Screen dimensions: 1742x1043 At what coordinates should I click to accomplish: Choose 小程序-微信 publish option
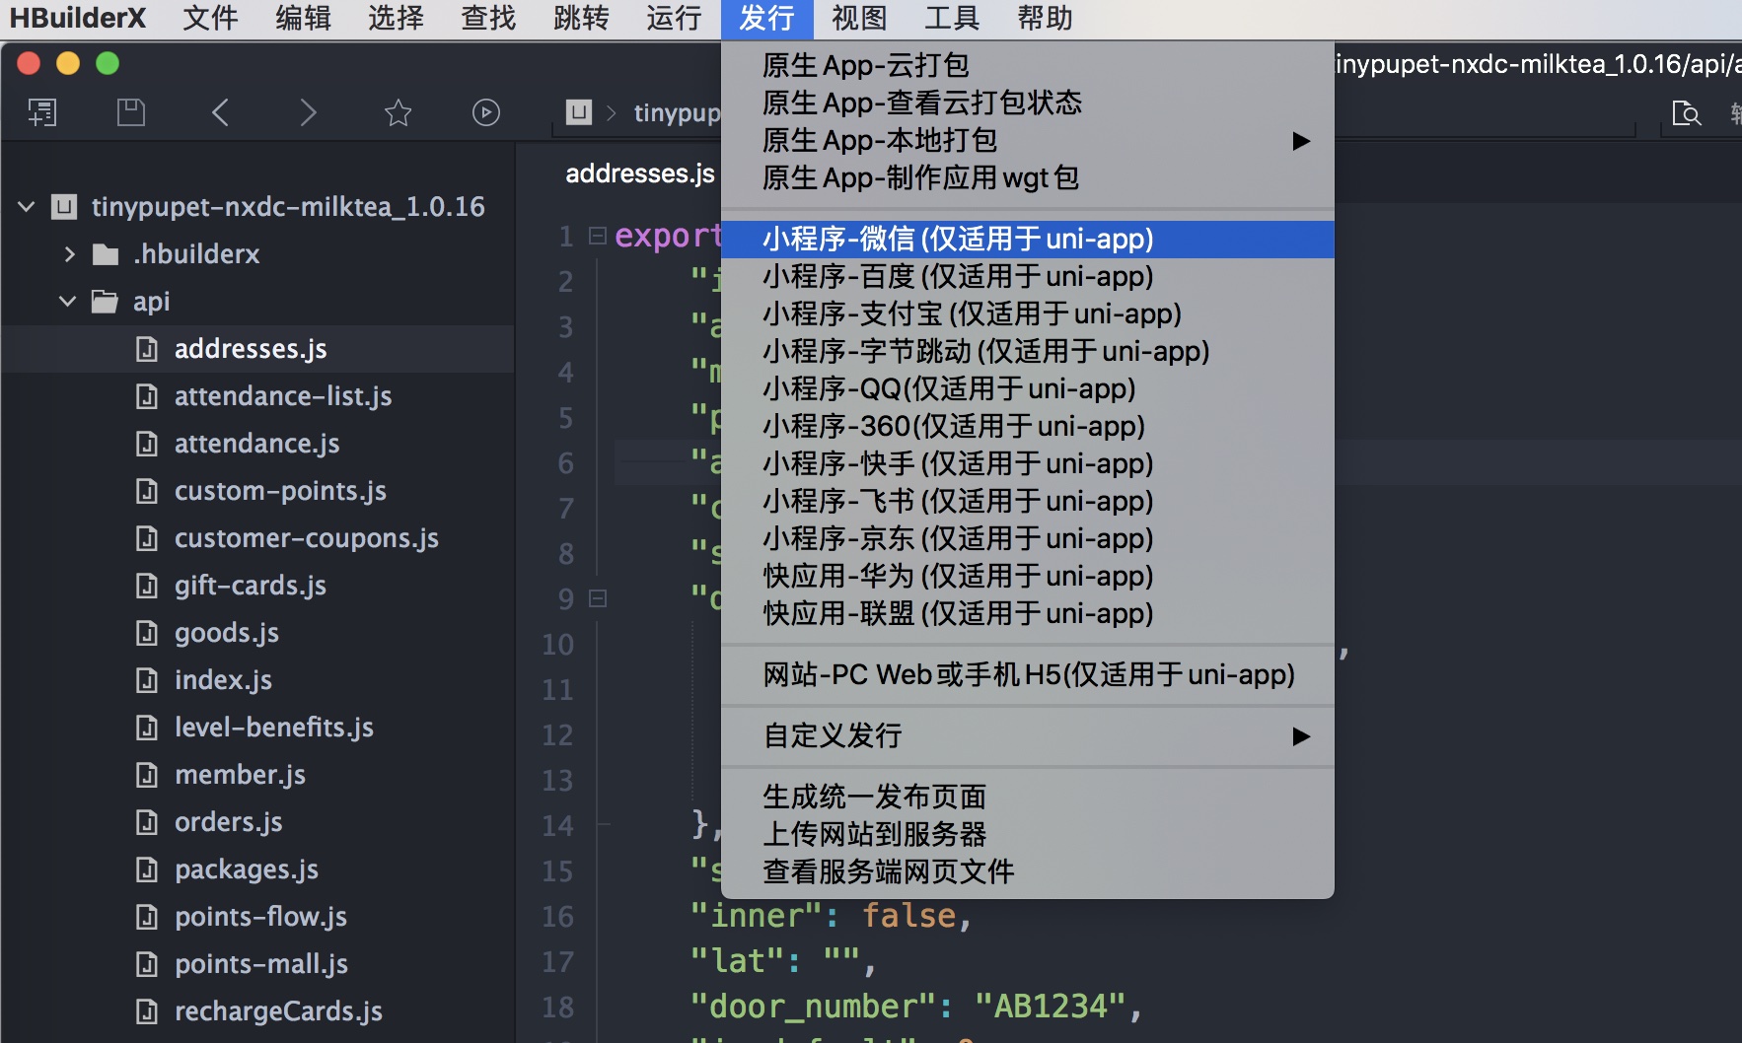click(1028, 240)
